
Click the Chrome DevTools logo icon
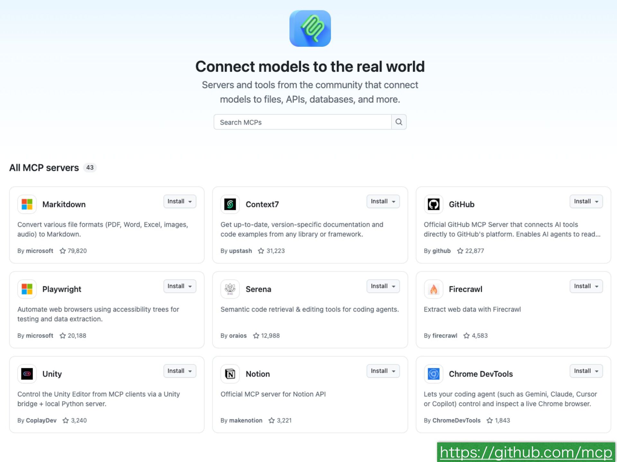[433, 374]
